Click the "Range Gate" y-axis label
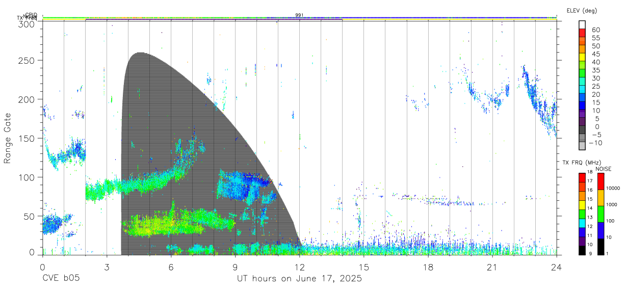 tap(8, 138)
